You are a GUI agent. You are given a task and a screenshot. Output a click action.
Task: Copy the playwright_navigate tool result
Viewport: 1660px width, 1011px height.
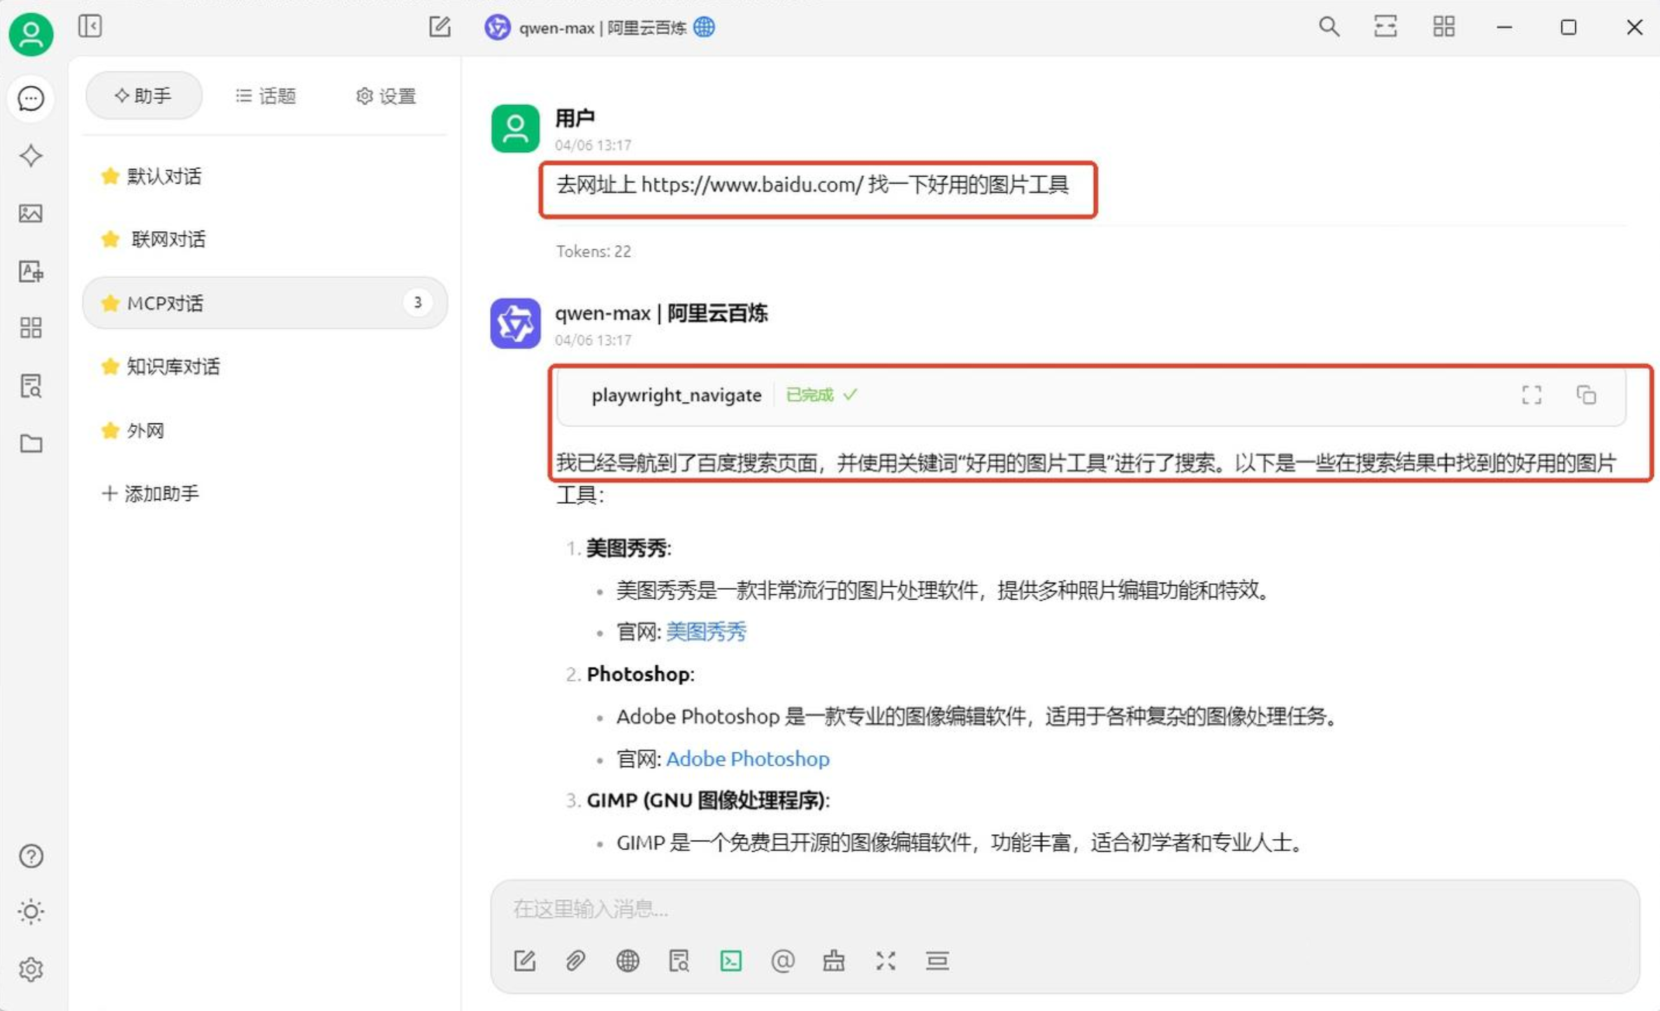pos(1586,395)
